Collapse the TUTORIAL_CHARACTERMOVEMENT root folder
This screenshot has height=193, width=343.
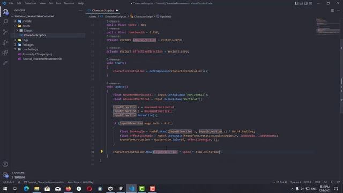[33, 16]
